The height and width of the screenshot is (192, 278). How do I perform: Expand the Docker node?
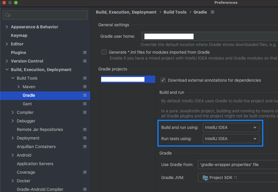tap(13, 181)
